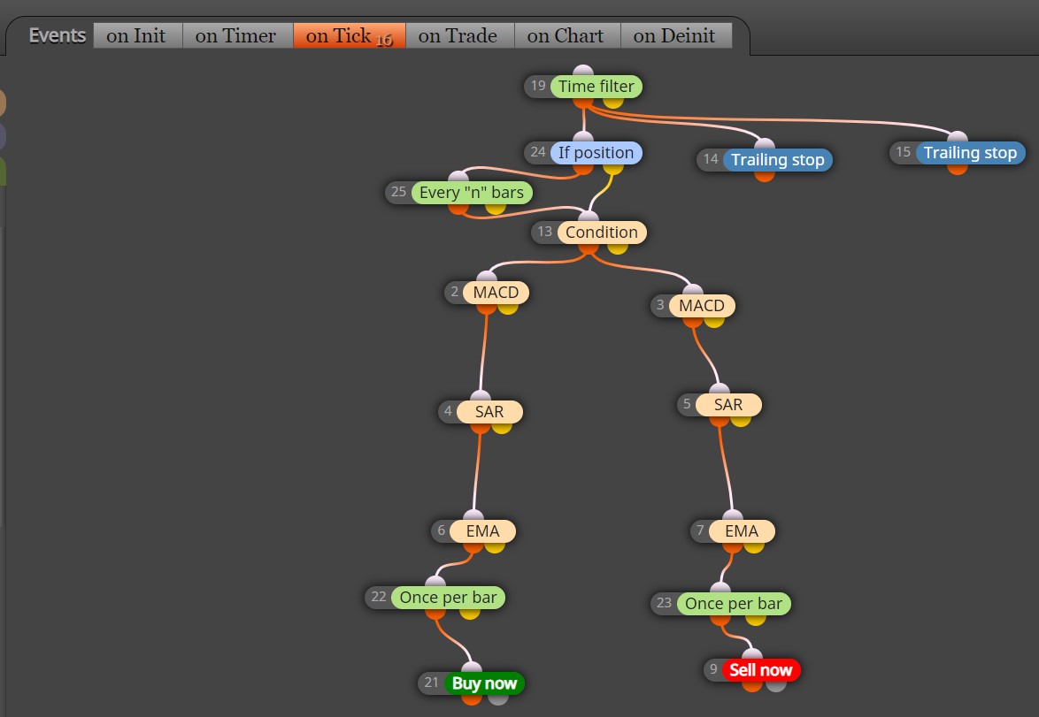1039x717 pixels.
Task: Select Once per bar block 22
Action: [x=449, y=598]
